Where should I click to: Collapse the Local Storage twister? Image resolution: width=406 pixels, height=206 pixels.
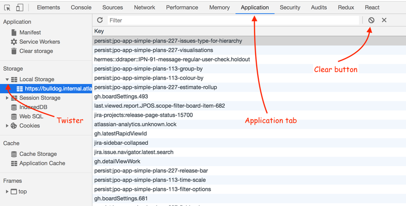point(7,79)
